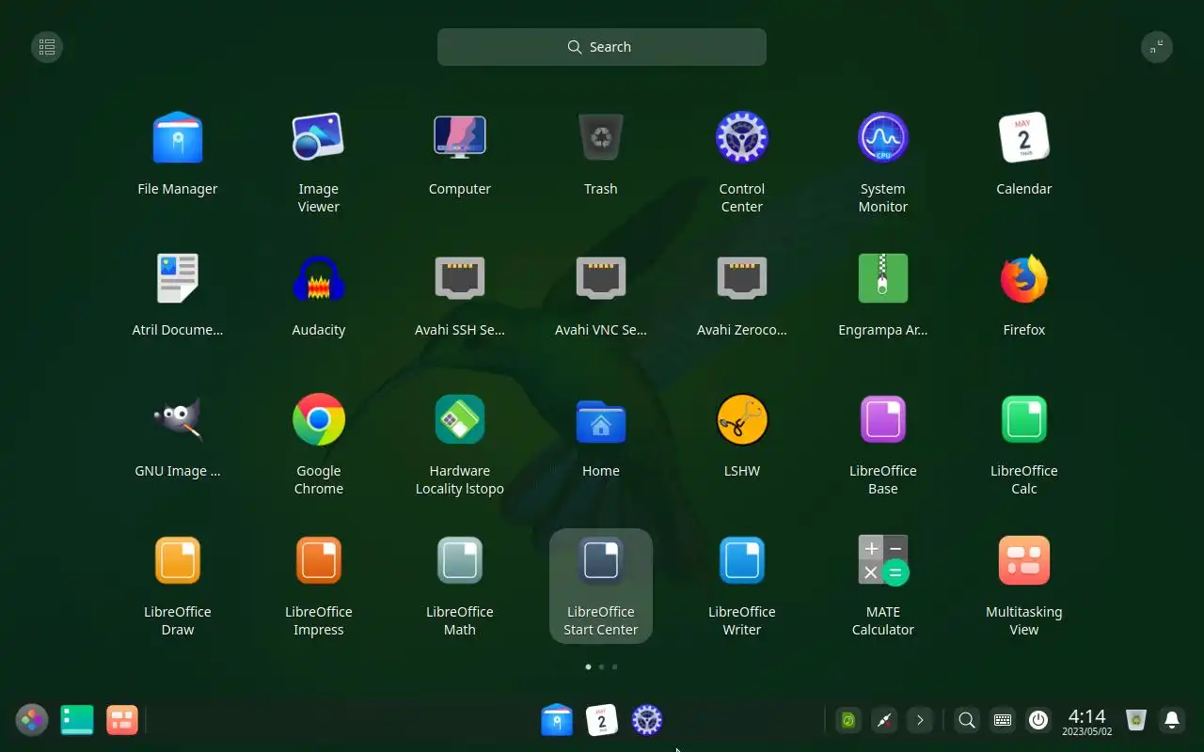Click the Show Desktop dock icon
The width and height of the screenshot is (1204, 752).
tap(77, 720)
